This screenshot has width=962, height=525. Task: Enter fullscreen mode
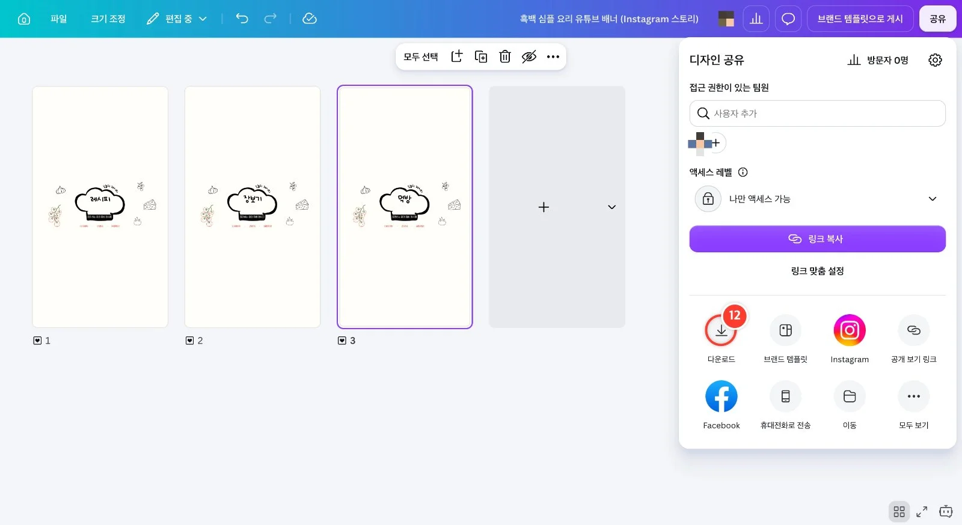922,512
